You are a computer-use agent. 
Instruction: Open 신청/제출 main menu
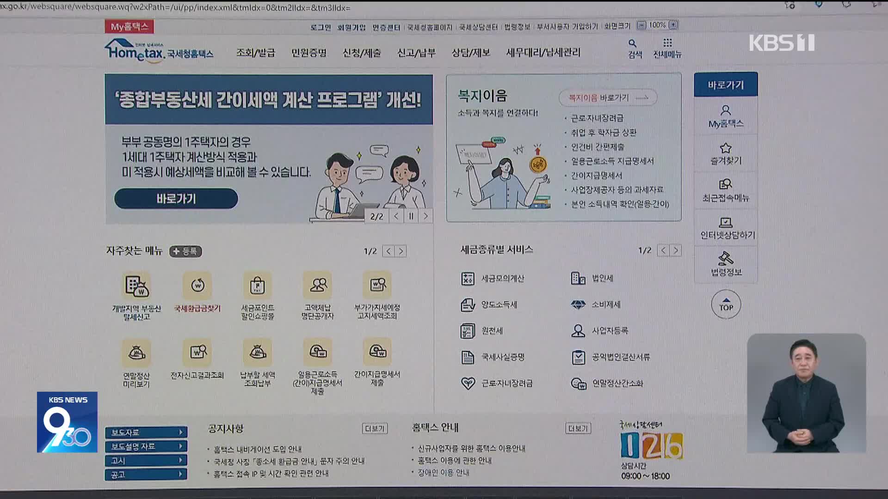(362, 53)
